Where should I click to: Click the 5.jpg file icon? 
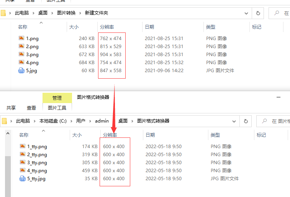click(x=21, y=70)
